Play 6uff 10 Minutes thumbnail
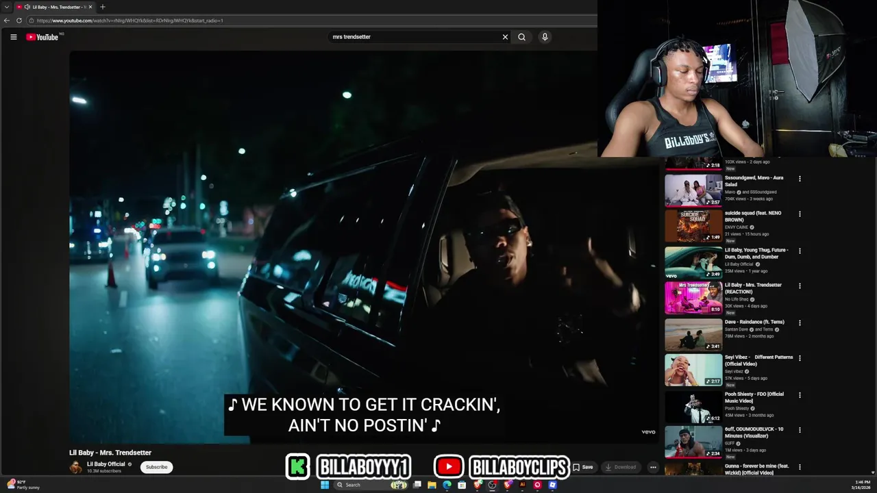The image size is (877, 493). pos(693,442)
